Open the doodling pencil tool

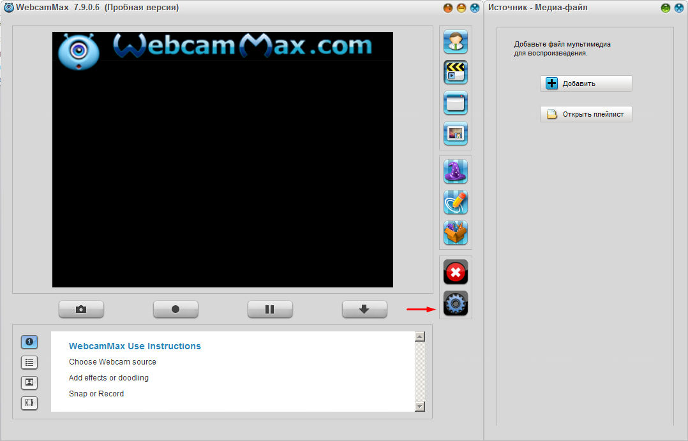(456, 202)
